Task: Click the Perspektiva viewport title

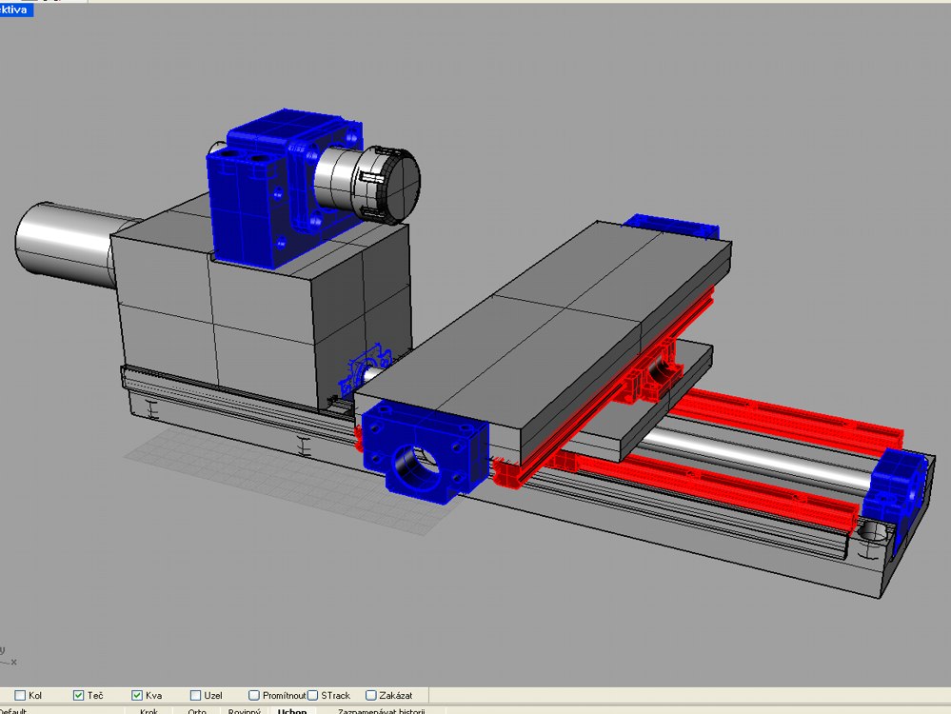Action: pyautogui.click(x=15, y=10)
